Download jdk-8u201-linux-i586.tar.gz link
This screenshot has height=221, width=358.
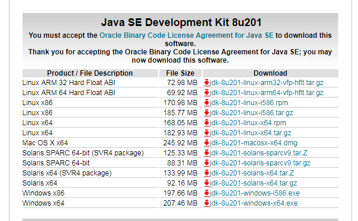251,113
